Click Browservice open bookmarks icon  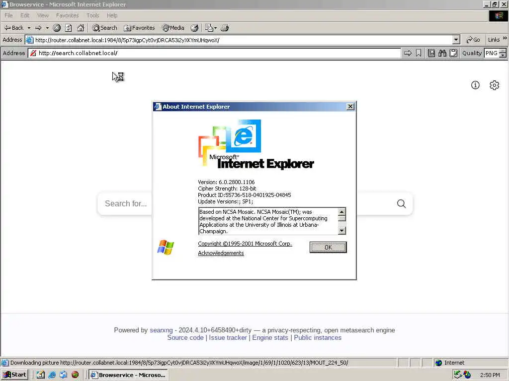431,53
